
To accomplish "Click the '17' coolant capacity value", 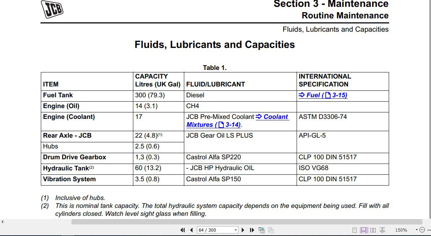I will [x=139, y=117].
